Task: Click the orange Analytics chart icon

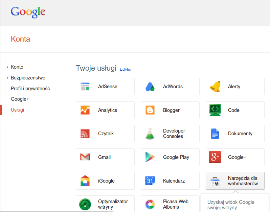Action: pos(85,110)
